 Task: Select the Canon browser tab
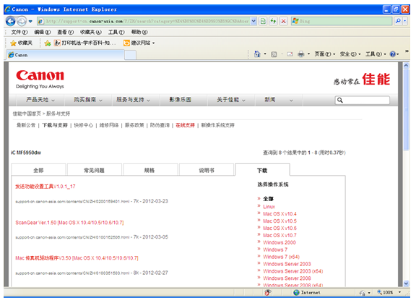pyautogui.click(x=65, y=55)
